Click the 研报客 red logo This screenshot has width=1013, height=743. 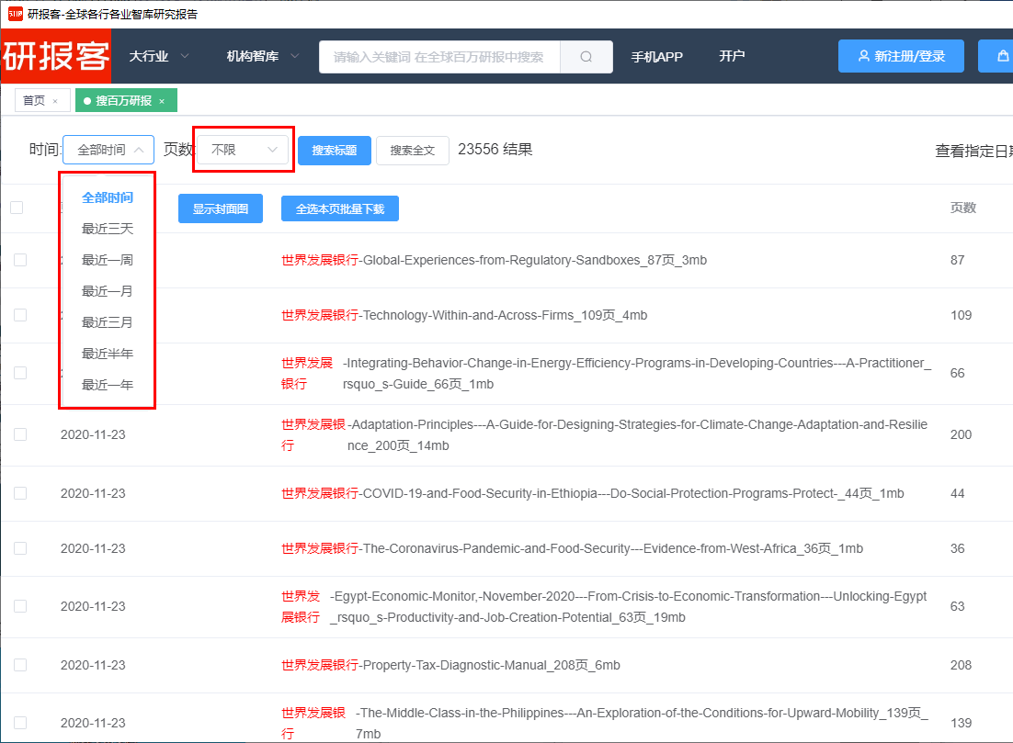(x=55, y=56)
